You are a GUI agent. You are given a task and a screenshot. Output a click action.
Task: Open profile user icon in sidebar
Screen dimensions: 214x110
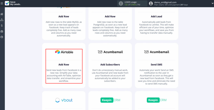2,37
